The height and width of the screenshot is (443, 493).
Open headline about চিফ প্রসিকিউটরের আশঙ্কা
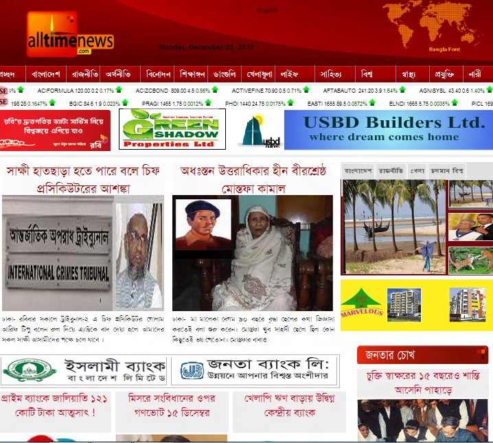tap(83, 180)
